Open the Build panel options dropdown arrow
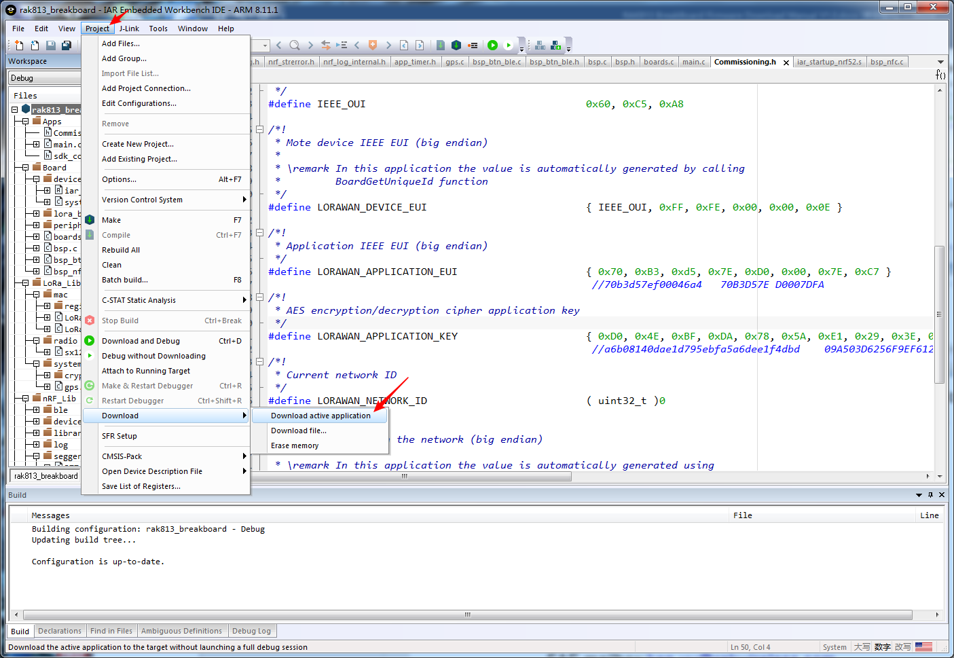 [x=919, y=495]
